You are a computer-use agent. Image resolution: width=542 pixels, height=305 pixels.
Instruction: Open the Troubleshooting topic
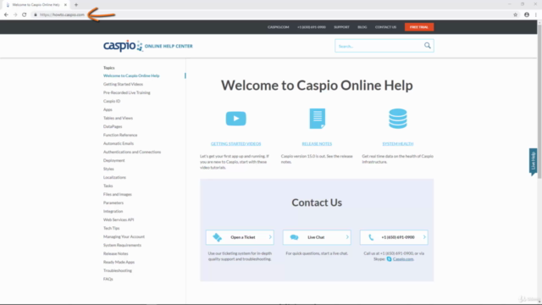117,270
